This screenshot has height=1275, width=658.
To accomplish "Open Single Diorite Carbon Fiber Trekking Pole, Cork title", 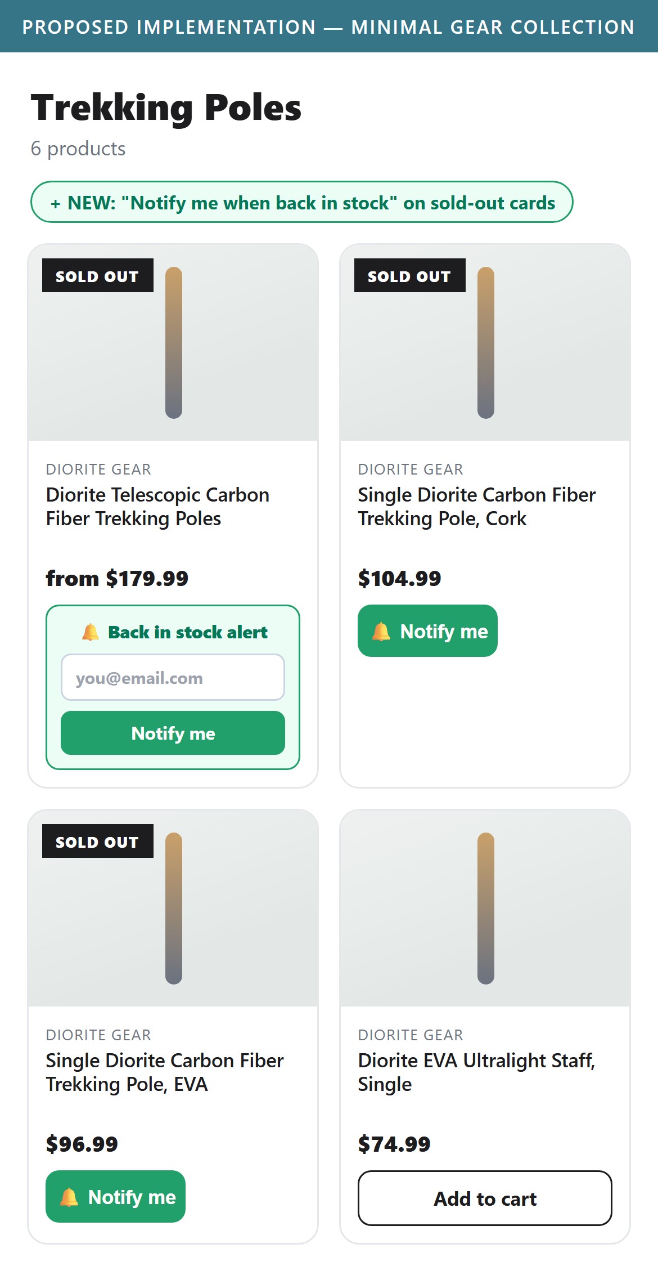I will 476,507.
